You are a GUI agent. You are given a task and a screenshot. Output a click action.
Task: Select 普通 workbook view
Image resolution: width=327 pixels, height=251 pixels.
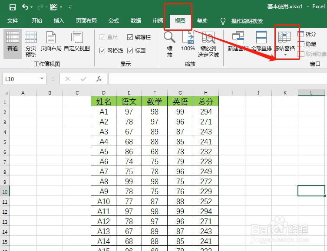click(13, 44)
